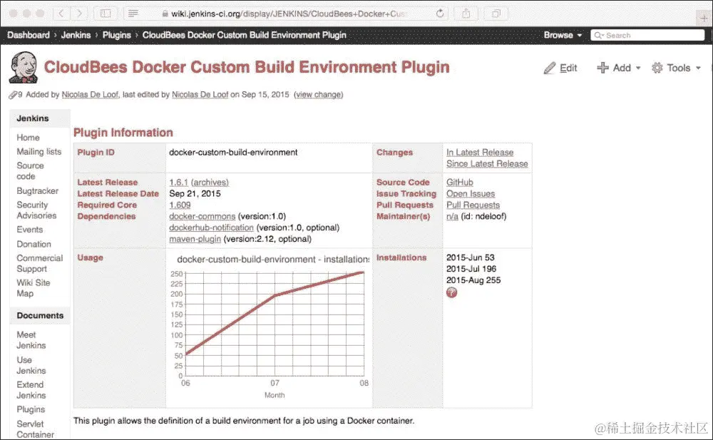The width and height of the screenshot is (713, 440).
Task: Open the Pull Requests link
Action: (x=473, y=205)
